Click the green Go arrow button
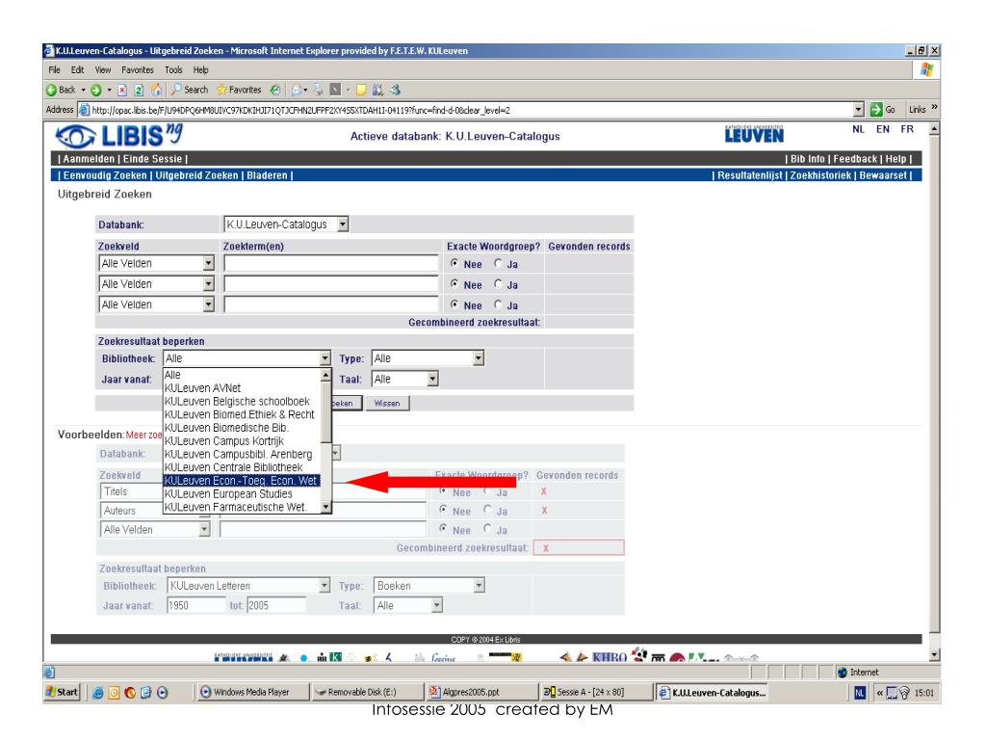This screenshot has width=986, height=740. click(x=876, y=110)
